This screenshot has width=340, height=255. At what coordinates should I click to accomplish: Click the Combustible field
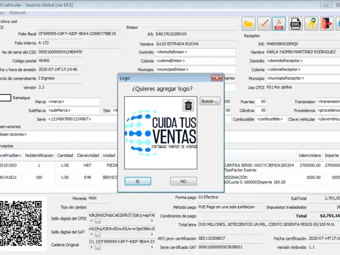pyautogui.click(x=271, y=119)
